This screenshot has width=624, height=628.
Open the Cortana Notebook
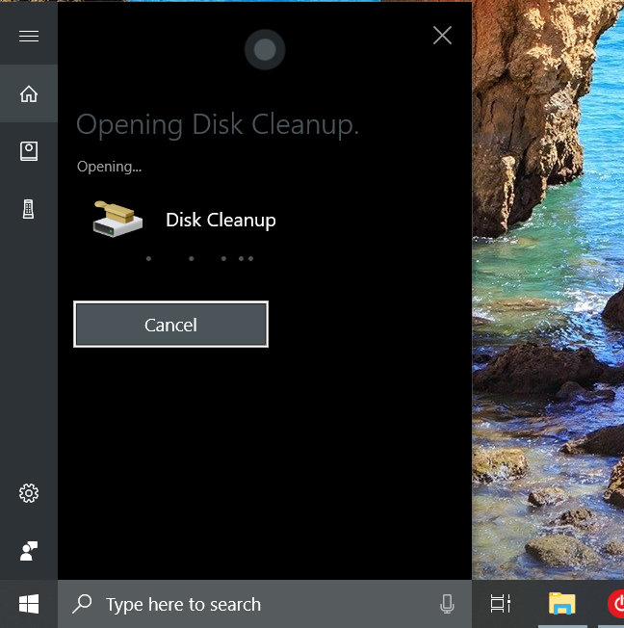[29, 151]
